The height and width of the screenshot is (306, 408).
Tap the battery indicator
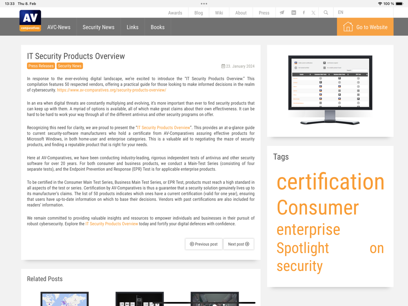(399, 4)
